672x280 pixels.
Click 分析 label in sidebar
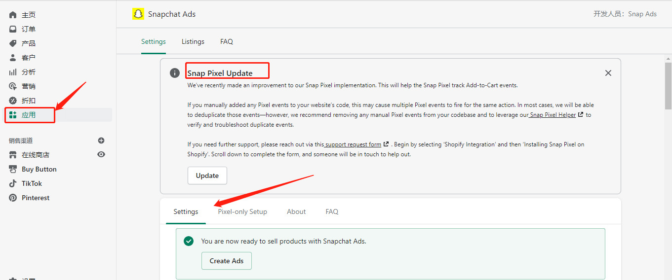[29, 72]
